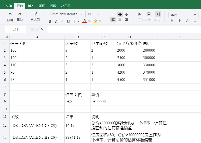Select column D header
This screenshot has width=201, height=143.
coord(129,37)
